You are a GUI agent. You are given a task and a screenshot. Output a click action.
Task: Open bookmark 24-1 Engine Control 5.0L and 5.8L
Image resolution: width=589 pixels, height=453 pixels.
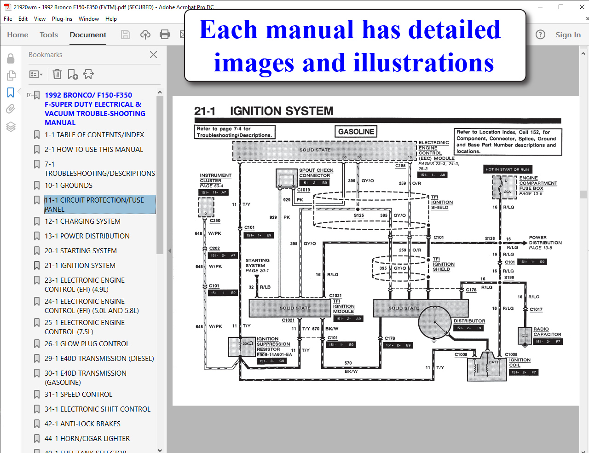pyautogui.click(x=92, y=306)
